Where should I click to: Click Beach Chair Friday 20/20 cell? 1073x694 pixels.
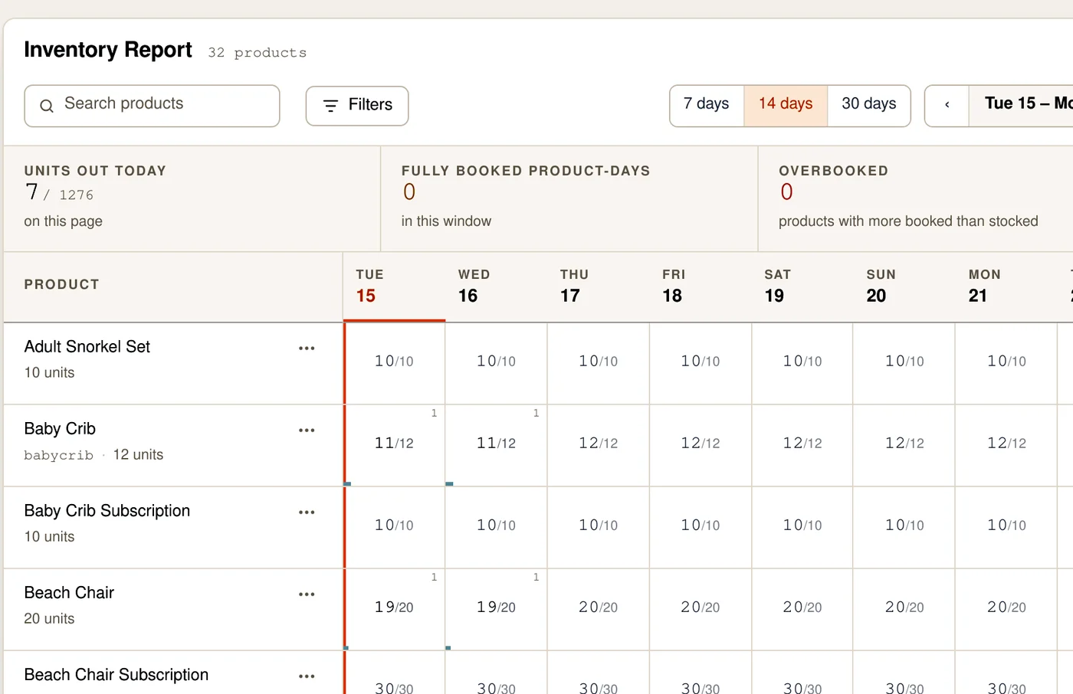(x=701, y=607)
